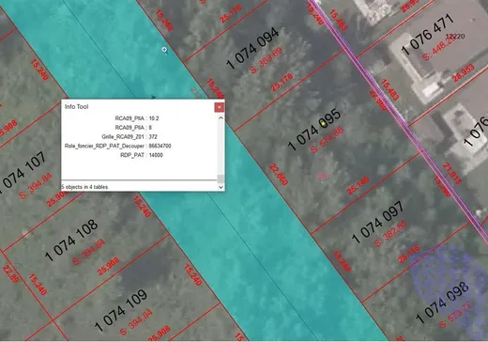Select the RCA09_PIIA : 10.2 entry

click(x=137, y=118)
